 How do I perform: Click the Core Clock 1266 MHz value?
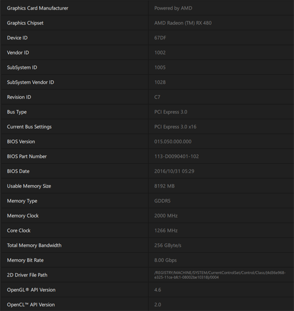pyautogui.click(x=166, y=231)
